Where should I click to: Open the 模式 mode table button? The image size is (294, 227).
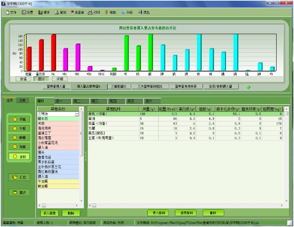coord(19,192)
